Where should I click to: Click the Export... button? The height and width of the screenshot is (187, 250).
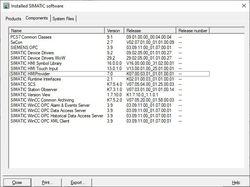(78, 183)
